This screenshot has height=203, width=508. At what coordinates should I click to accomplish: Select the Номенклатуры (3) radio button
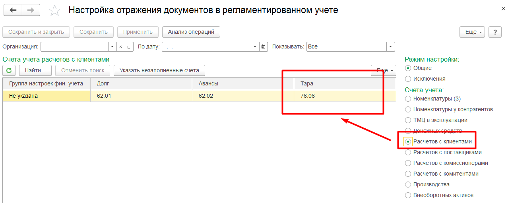click(x=408, y=99)
